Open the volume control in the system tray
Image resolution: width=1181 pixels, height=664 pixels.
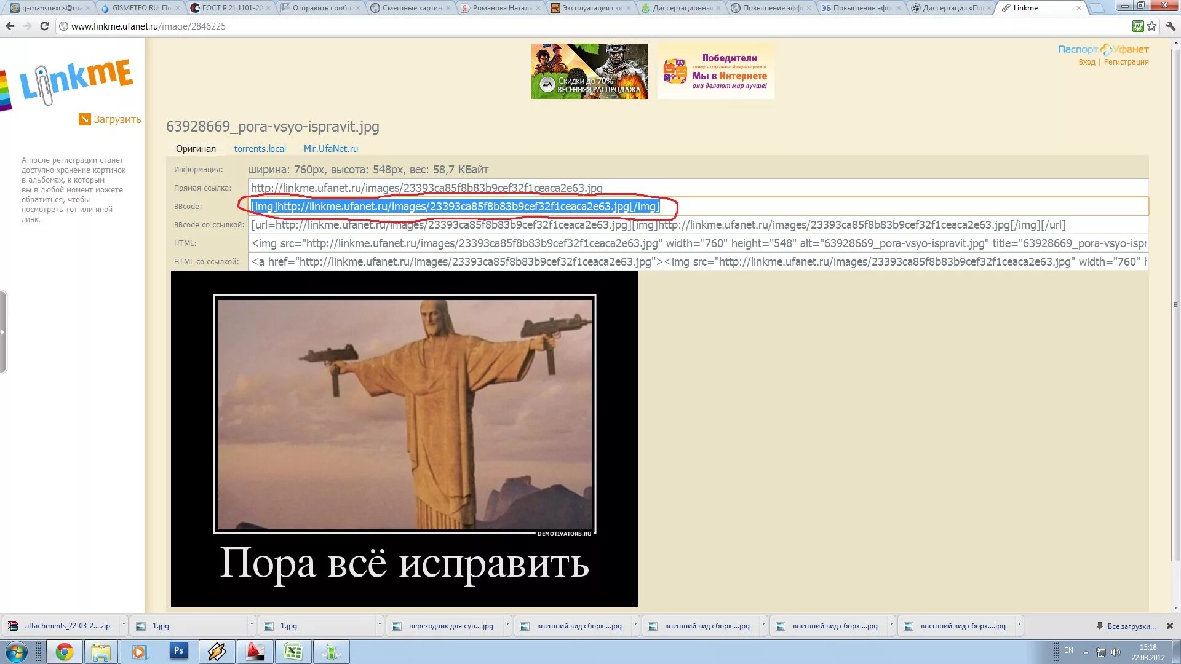coord(1115,652)
